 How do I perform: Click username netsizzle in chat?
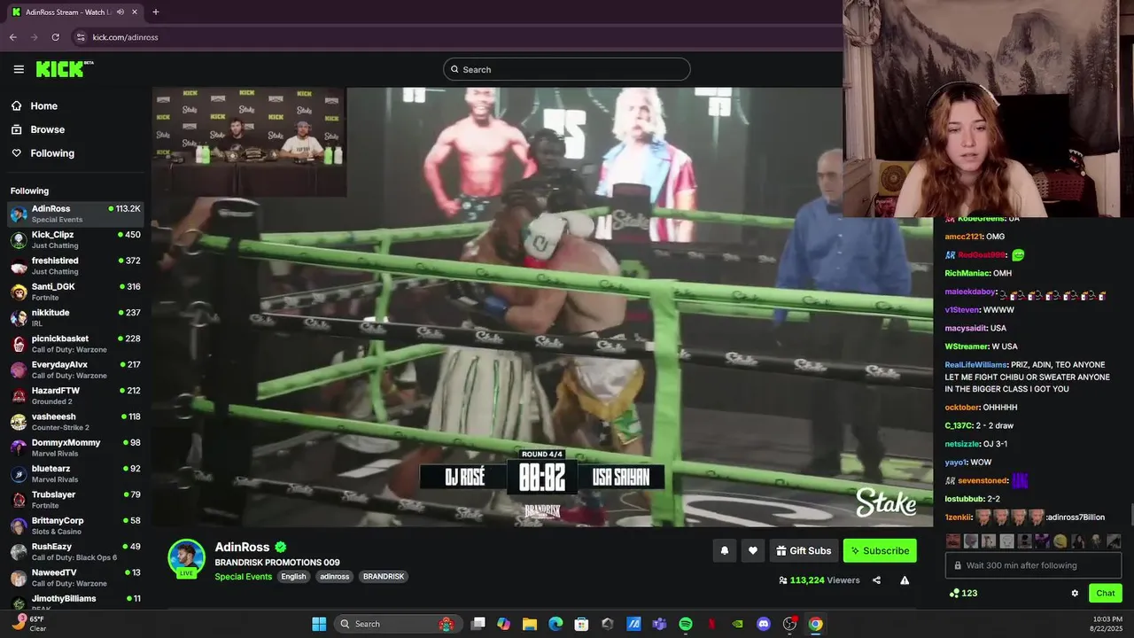point(963,444)
